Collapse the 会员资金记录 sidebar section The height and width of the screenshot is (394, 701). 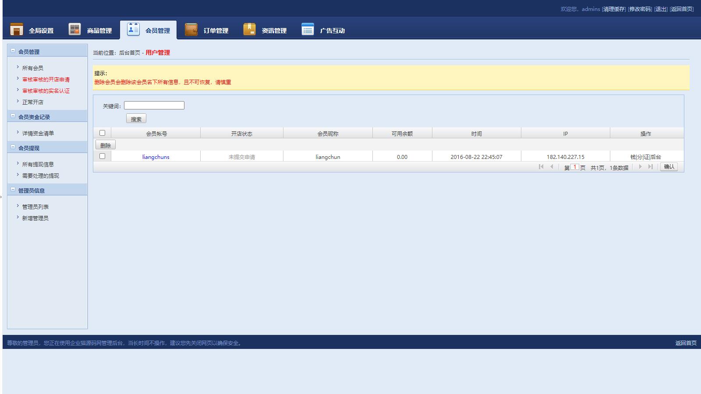coord(13,116)
